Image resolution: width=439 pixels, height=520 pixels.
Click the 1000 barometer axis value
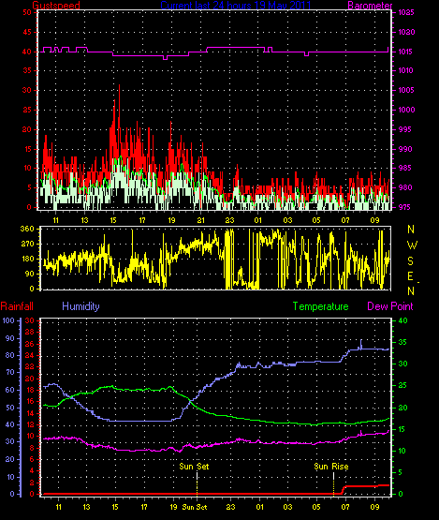pyautogui.click(x=406, y=110)
